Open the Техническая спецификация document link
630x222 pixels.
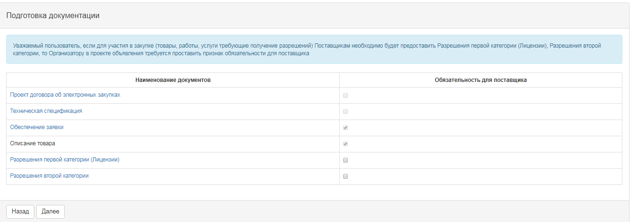46,111
